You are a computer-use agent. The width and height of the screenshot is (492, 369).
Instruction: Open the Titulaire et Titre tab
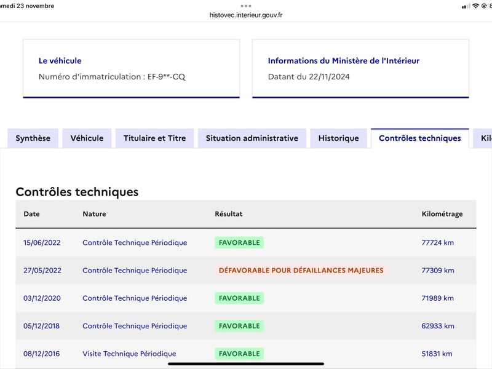coord(155,138)
